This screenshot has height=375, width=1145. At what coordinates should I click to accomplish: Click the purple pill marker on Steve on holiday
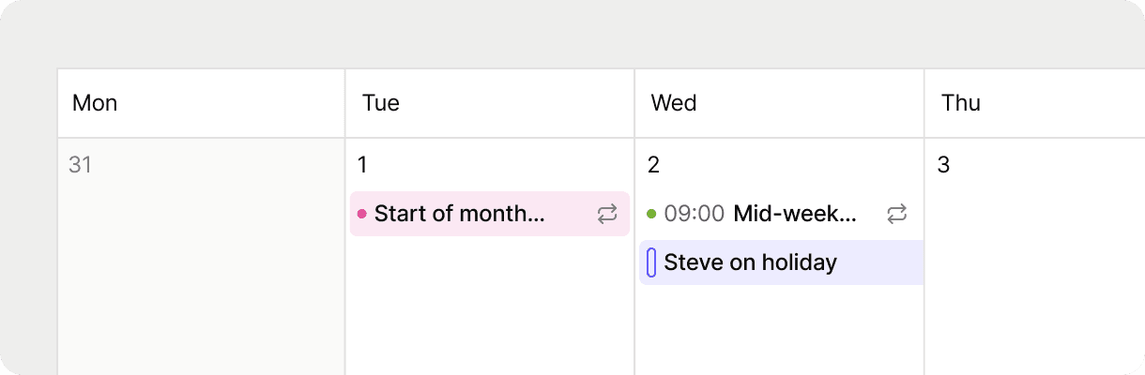click(x=651, y=262)
